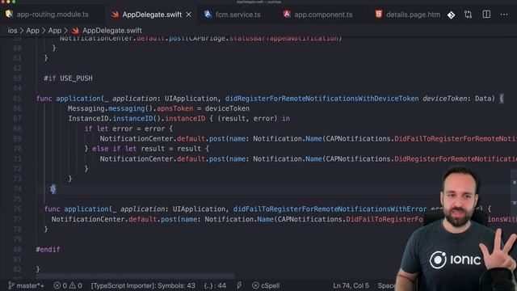
Task: Close the AppDelegate.swift tab
Action: click(x=188, y=15)
